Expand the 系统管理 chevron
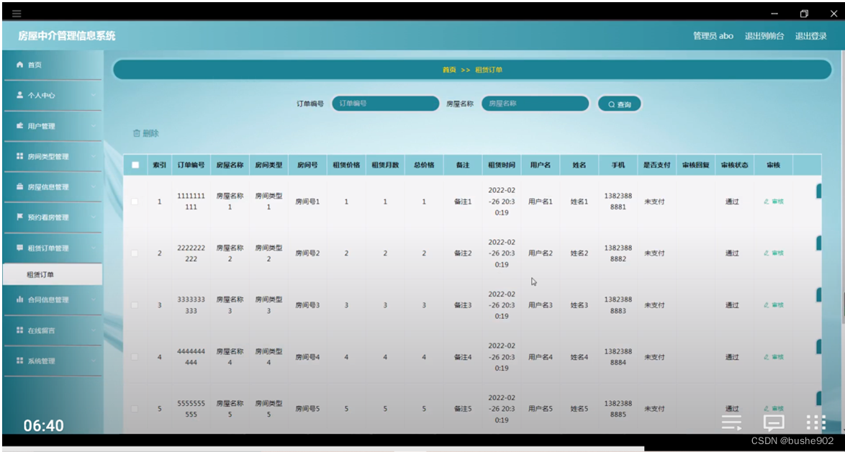 coord(94,361)
